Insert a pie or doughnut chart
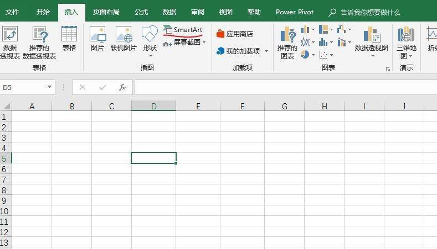This screenshot has height=249, width=437. pos(305,55)
